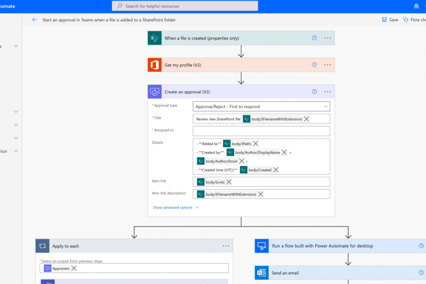Remove body/Author/Email token from Details

[x=242, y=161]
